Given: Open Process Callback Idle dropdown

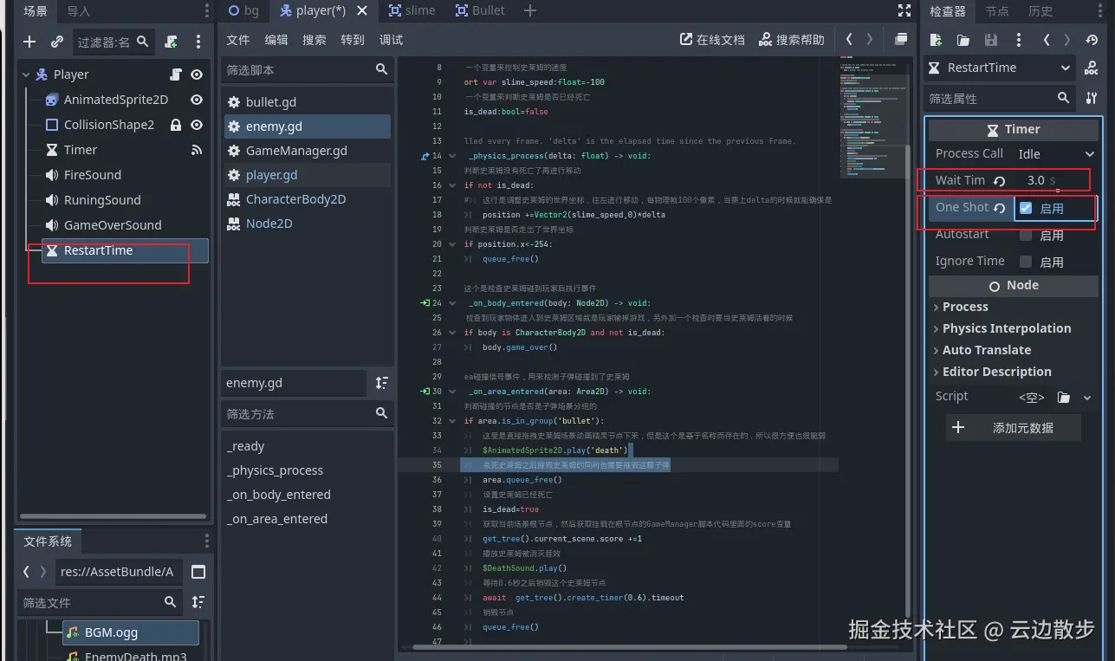Looking at the screenshot, I should pos(1056,153).
